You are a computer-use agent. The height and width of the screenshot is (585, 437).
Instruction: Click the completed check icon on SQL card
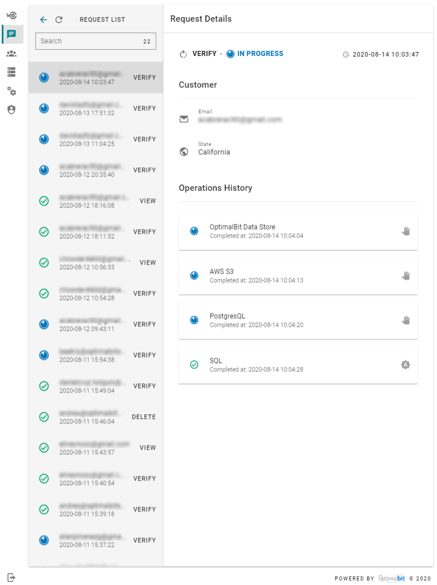[194, 364]
